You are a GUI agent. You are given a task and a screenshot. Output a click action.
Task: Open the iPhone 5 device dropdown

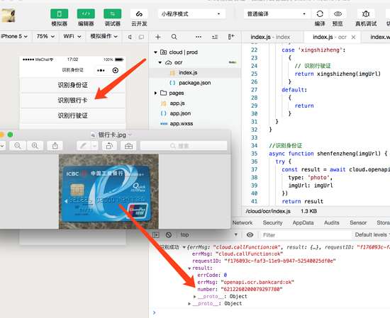coord(14,37)
